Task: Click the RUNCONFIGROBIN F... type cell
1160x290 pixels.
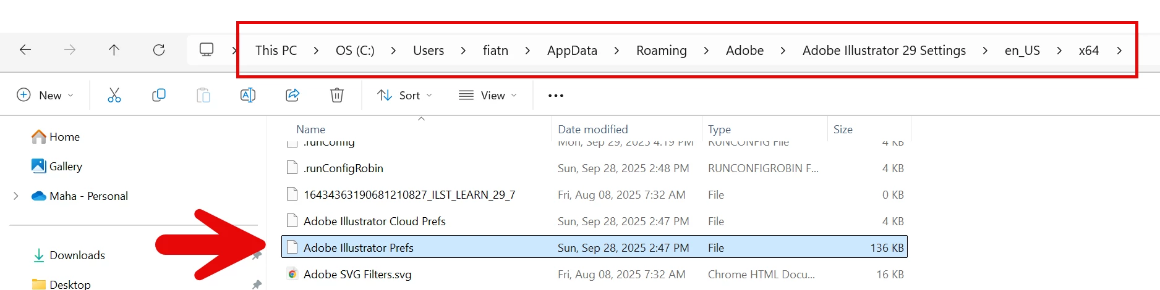Action: pos(763,168)
